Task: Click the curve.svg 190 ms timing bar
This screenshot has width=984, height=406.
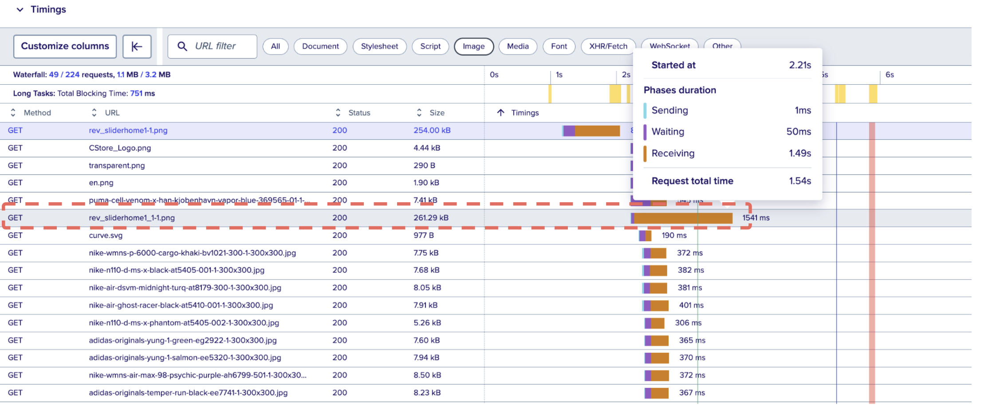Action: (x=645, y=236)
